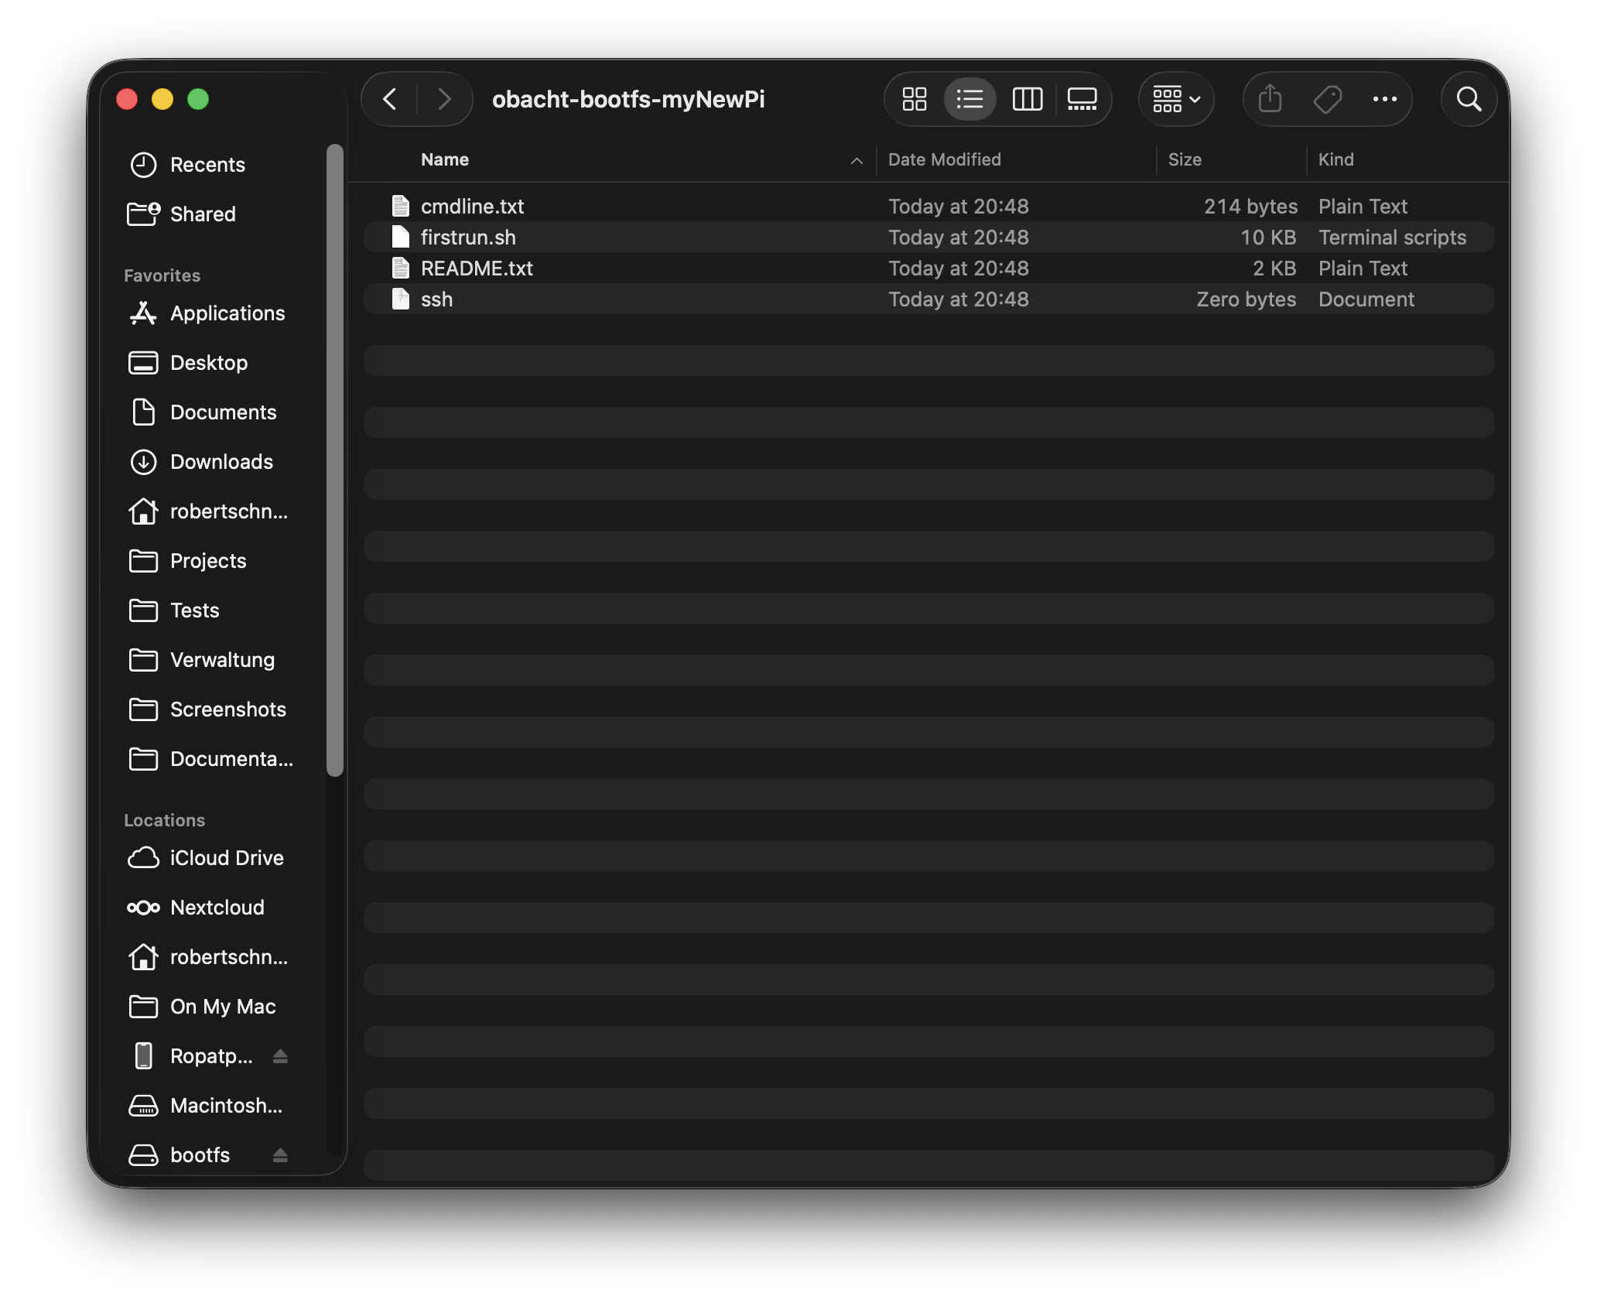Image resolution: width=1597 pixels, height=1303 pixels.
Task: Sort by the Kind column header
Action: click(1336, 159)
